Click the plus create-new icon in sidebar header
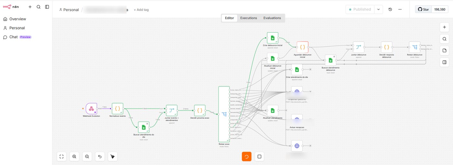 point(30,7)
